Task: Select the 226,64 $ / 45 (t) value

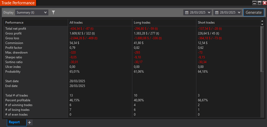Action: click(209, 33)
